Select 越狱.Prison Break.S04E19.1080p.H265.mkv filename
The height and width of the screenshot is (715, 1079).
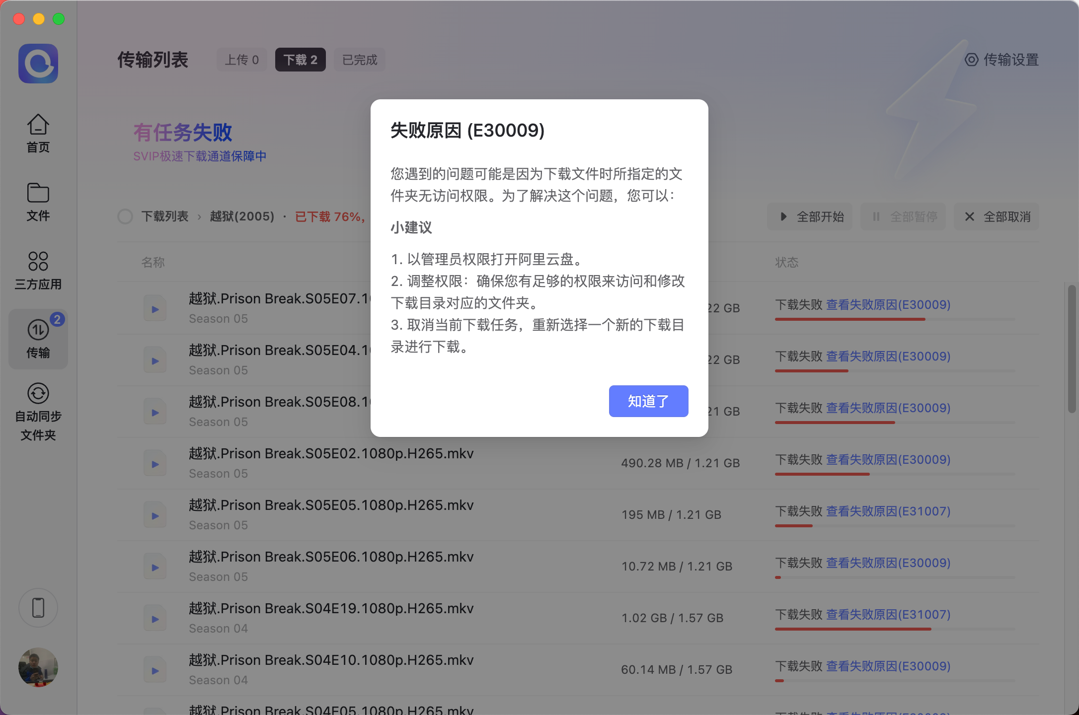[331, 608]
